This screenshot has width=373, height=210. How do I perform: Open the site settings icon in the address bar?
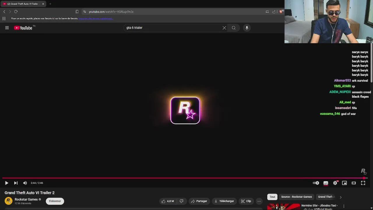(x=85, y=12)
